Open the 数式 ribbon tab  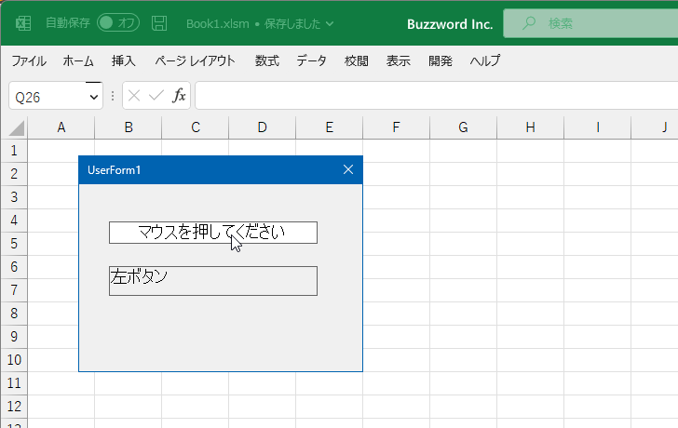266,60
